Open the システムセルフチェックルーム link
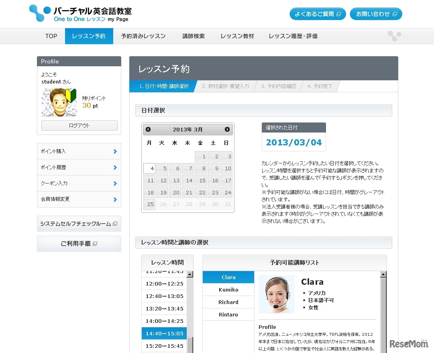 (x=79, y=224)
